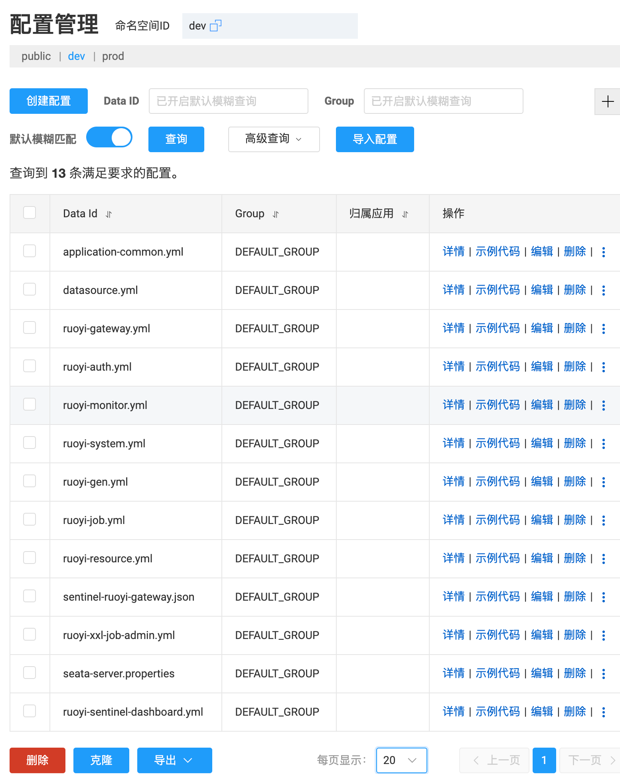Check the ruoyi-gateway.yml row checkbox
Image resolution: width=620 pixels, height=774 pixels.
pos(30,327)
